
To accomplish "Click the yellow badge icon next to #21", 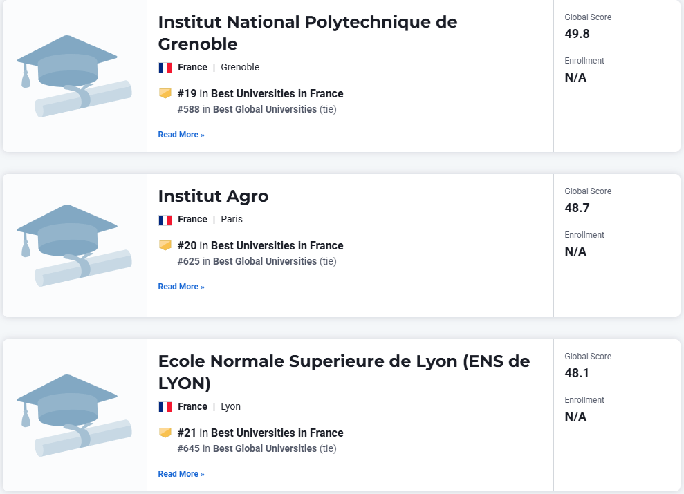I will (x=165, y=433).
